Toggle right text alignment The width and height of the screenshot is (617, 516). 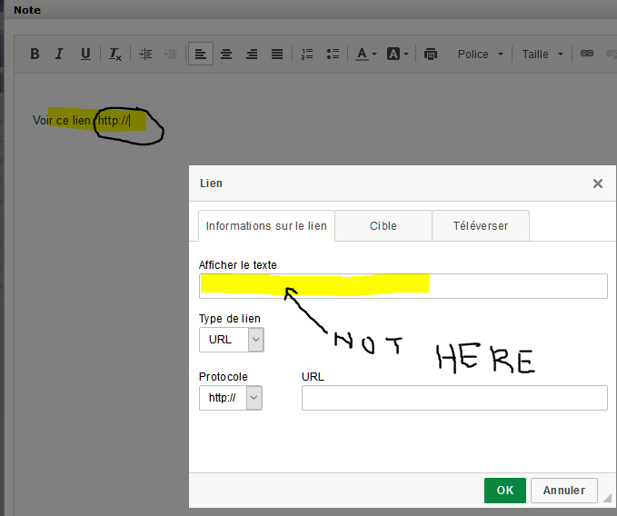252,54
